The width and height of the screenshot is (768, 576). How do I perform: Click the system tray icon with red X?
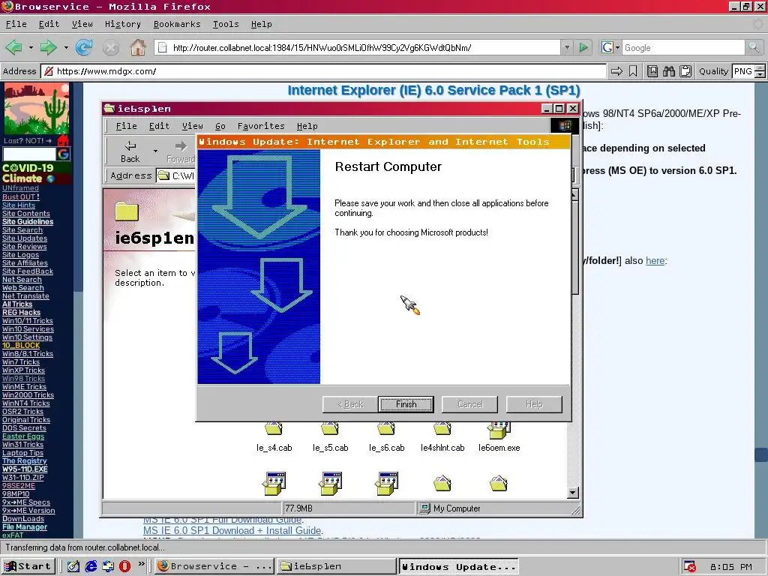[690, 567]
